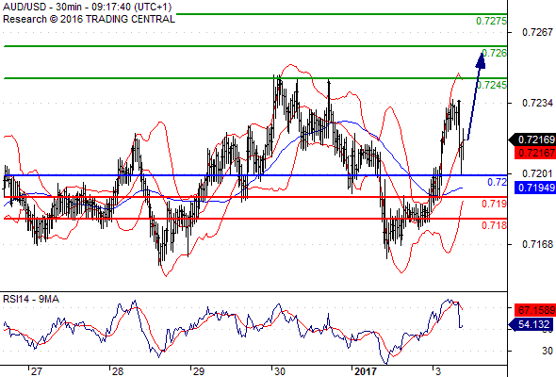556x377 pixels.
Task: Click the blue 0.72 pivot label
Action: [497, 182]
